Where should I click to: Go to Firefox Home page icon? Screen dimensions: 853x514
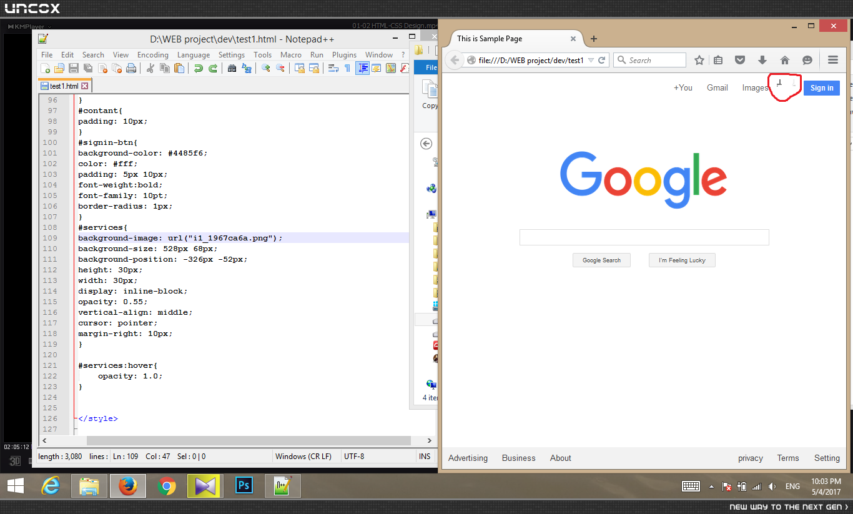[x=785, y=60]
